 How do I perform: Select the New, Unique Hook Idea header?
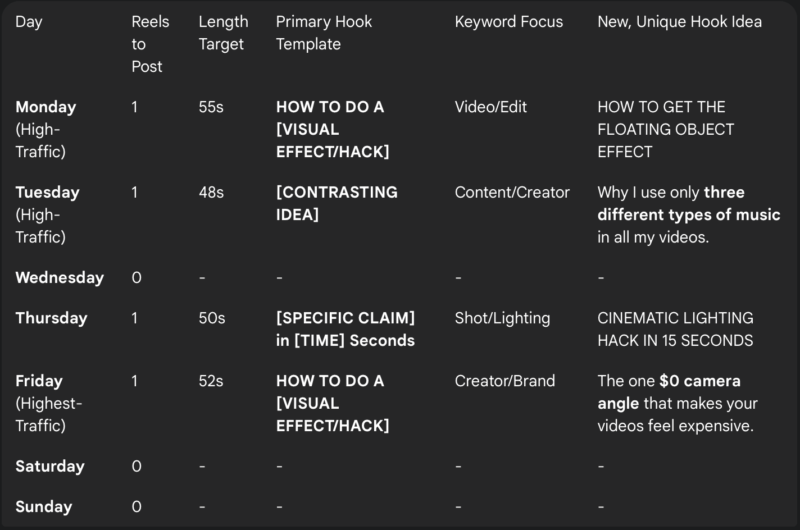[x=679, y=22]
